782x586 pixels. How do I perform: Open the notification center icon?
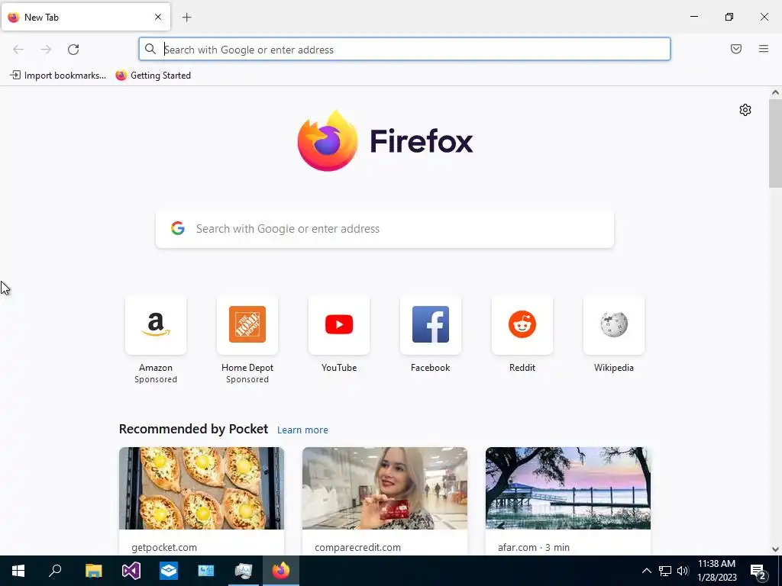pyautogui.click(x=758, y=571)
